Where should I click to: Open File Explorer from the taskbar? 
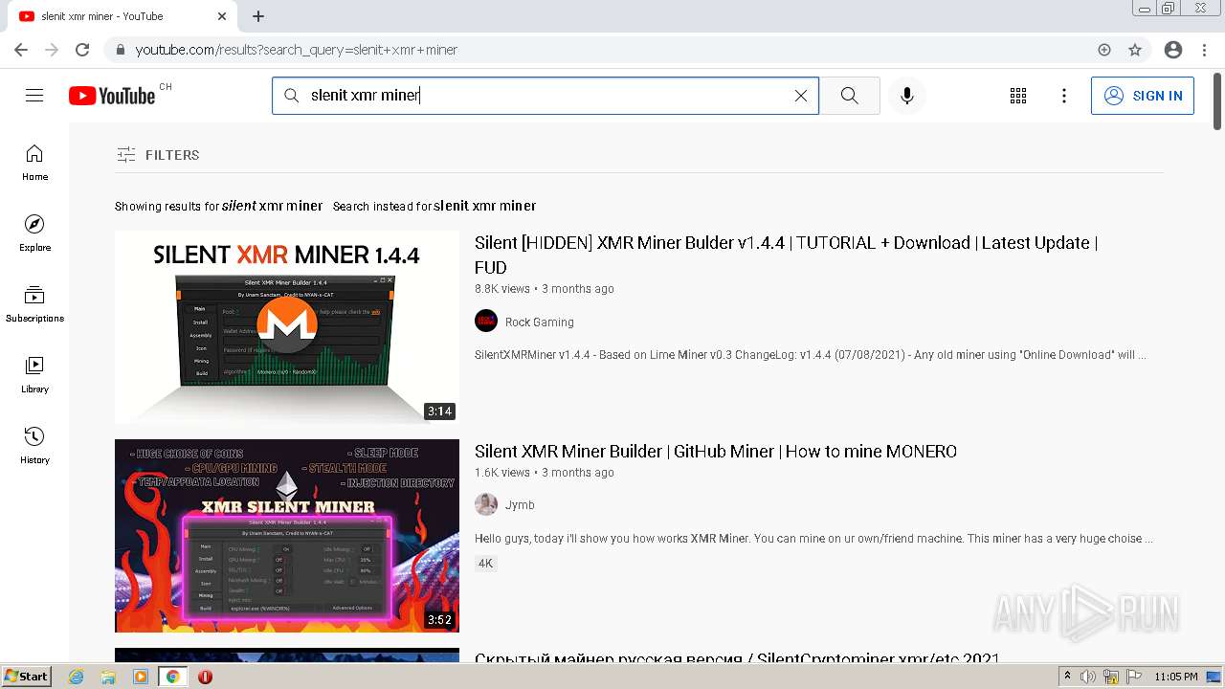point(108,677)
